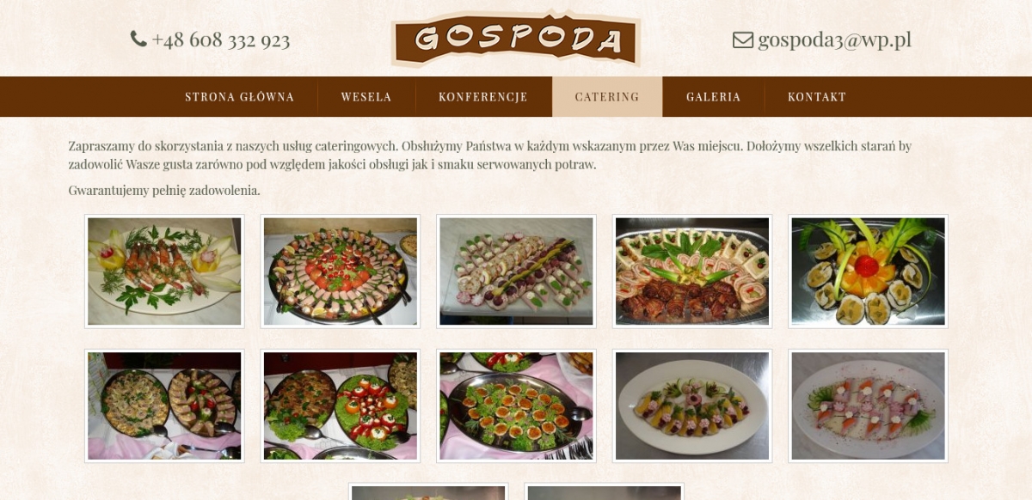Select the CATERING tab
1032x500 pixels.
(x=607, y=97)
